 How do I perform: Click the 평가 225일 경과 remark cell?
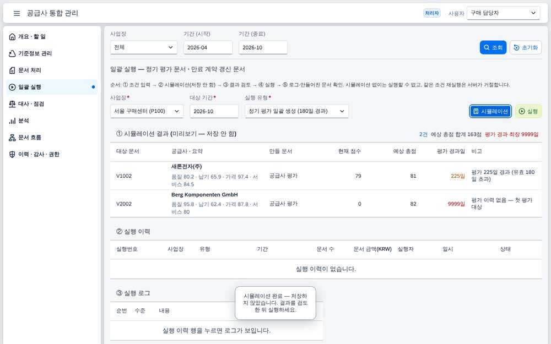(503, 176)
